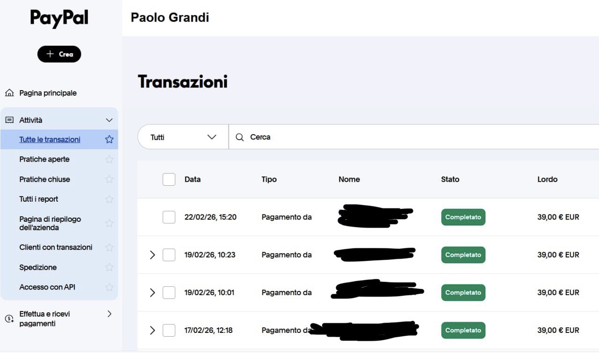The height and width of the screenshot is (353, 599).
Task: Expand the 17/02/26, 12:18 transaction row
Action: pos(152,331)
